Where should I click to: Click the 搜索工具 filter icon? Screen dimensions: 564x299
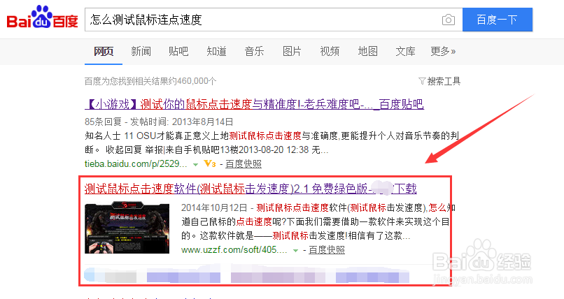point(422,81)
